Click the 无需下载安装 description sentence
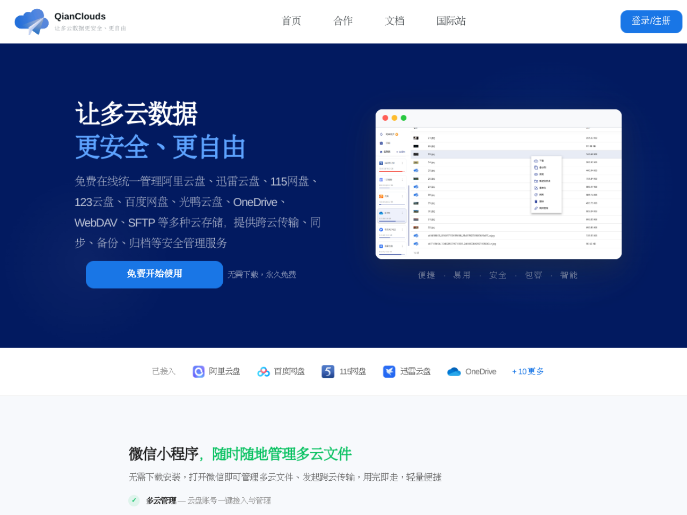Screen dimensions: 687x515 285,477
